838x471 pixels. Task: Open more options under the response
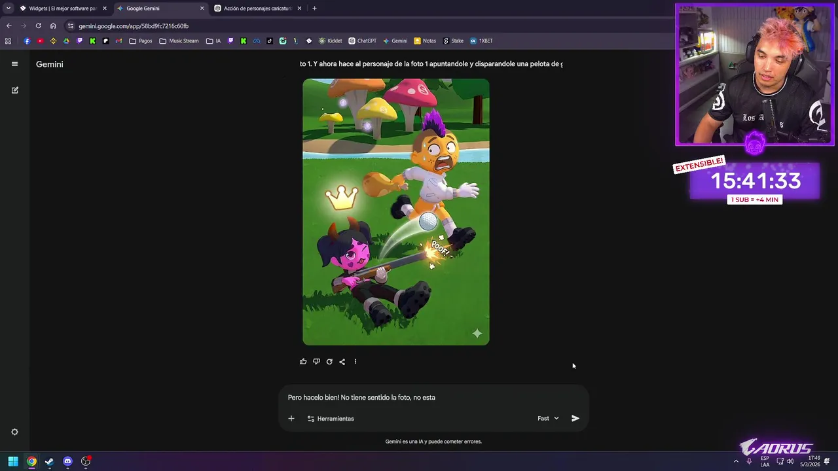tap(355, 362)
